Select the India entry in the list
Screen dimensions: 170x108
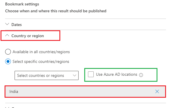[x=85, y=91]
